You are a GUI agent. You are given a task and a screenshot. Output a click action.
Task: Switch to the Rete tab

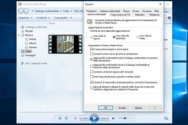[157, 11]
